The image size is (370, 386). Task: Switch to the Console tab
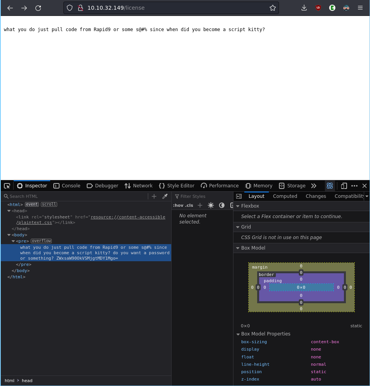pyautogui.click(x=67, y=186)
